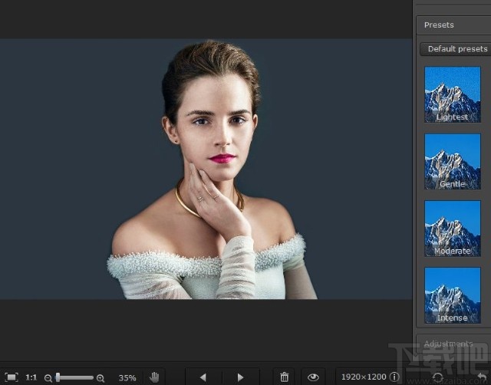Click the zoom level slider
This screenshot has height=385, width=491.
tap(74, 377)
